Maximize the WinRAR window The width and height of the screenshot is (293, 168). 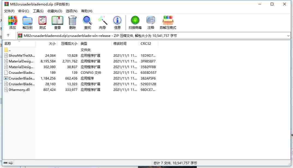point(272,4)
